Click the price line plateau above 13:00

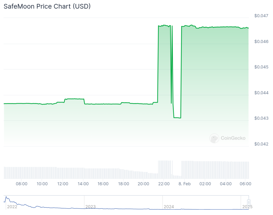pyautogui.click(x=75, y=99)
